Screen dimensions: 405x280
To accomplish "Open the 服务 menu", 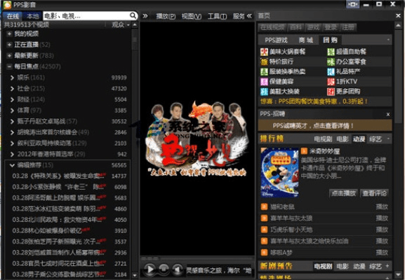I will 239,16.
